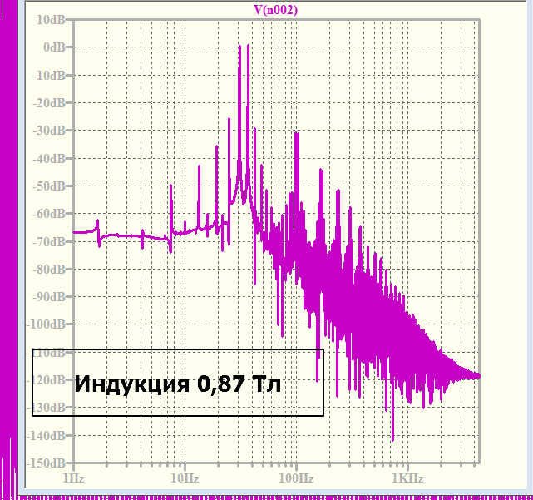Click the -10dB vertical axis label
The width and height of the screenshot is (533, 500).
pos(48,75)
